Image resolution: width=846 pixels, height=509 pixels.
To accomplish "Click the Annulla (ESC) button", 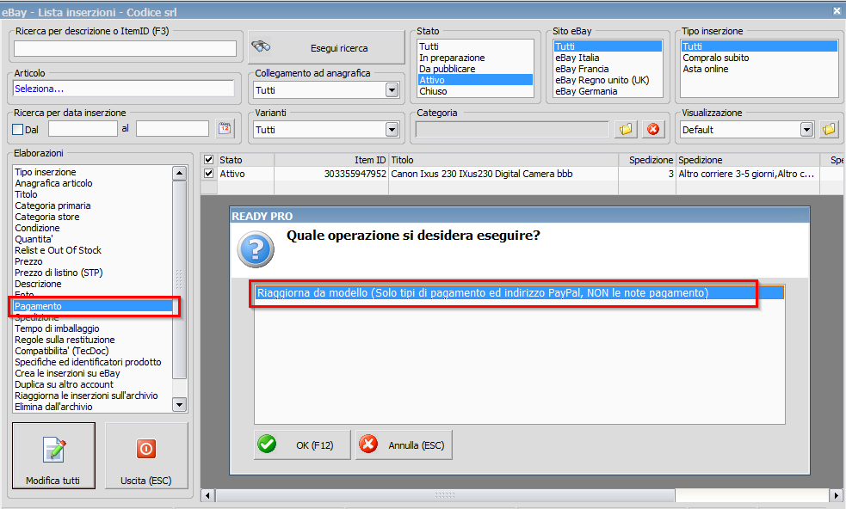I will point(404,445).
